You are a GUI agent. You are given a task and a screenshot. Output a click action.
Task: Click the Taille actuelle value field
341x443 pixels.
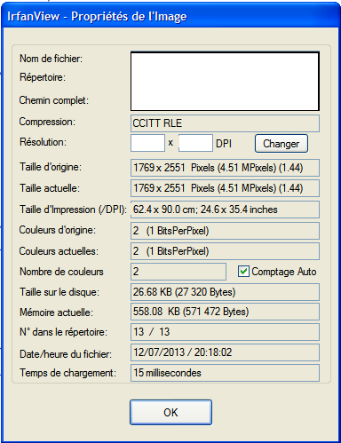[x=225, y=188]
